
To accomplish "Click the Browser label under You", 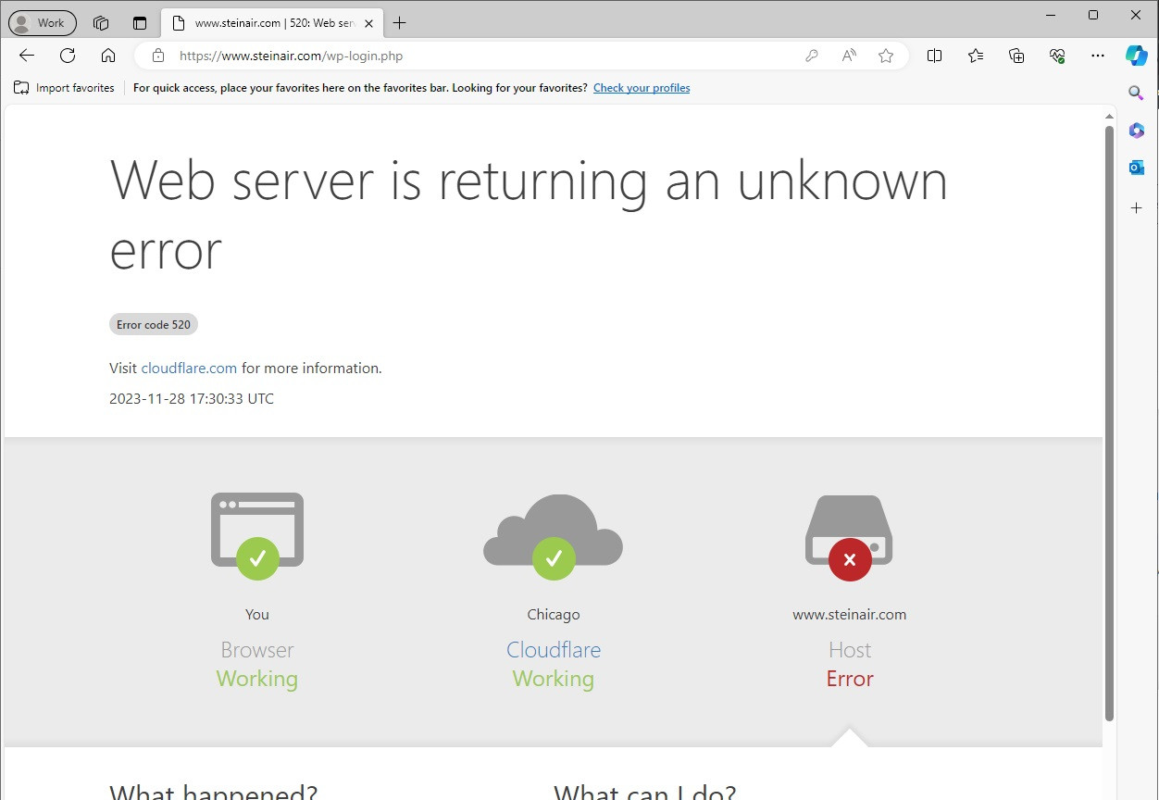I will click(257, 650).
